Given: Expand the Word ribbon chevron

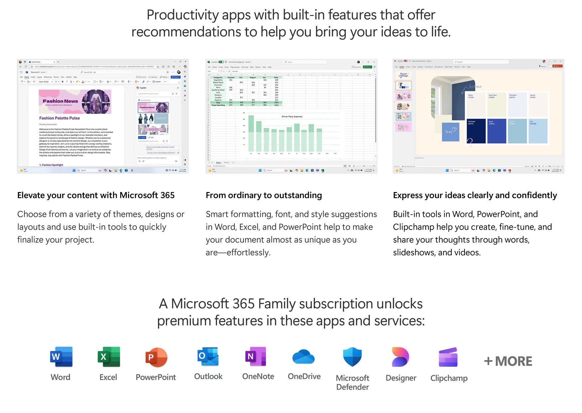Looking at the screenshot, I should tap(179, 82).
